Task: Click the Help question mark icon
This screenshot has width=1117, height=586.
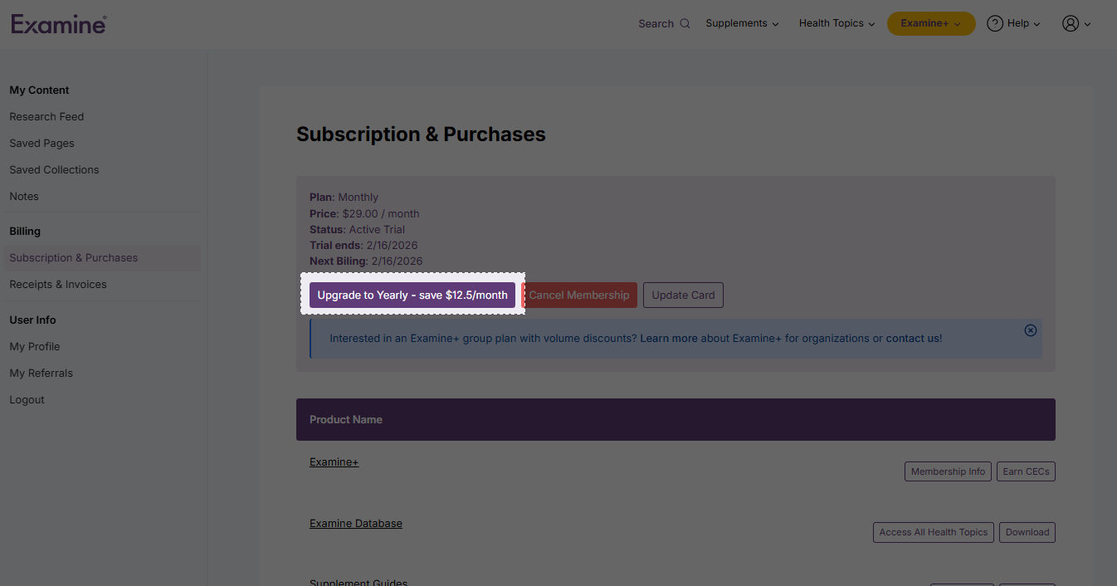Action: (995, 23)
